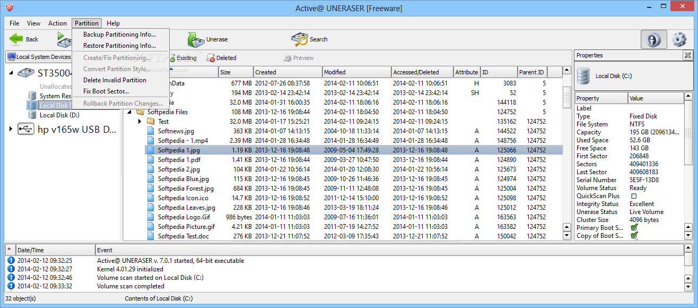Open Search with the magnifier disk icon
The height and width of the screenshot is (308, 698).
coord(299,39)
